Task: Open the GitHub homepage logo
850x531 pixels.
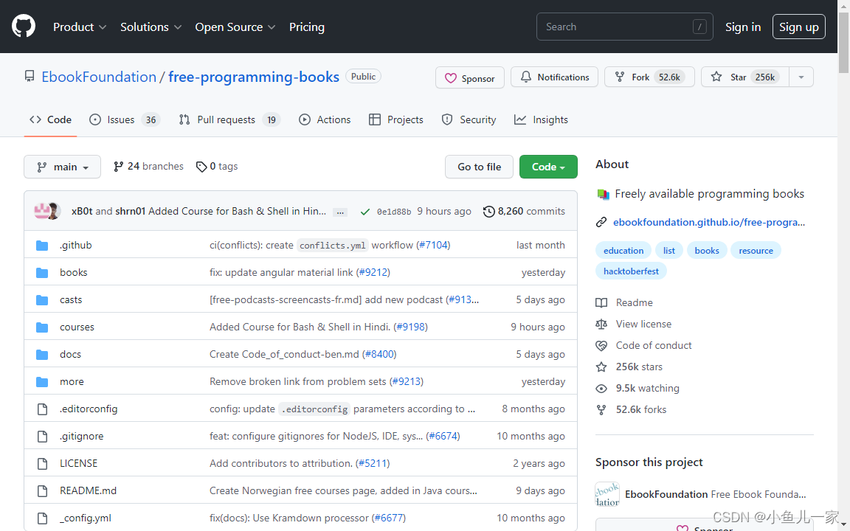Action: click(x=24, y=27)
